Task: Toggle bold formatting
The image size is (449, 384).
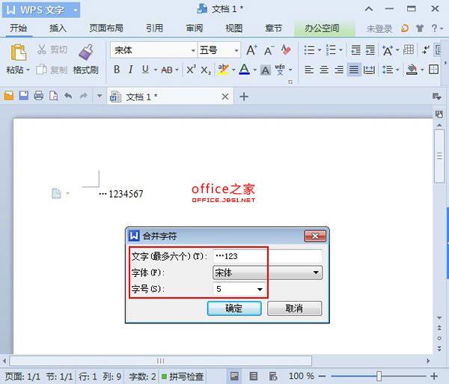Action: 117,70
